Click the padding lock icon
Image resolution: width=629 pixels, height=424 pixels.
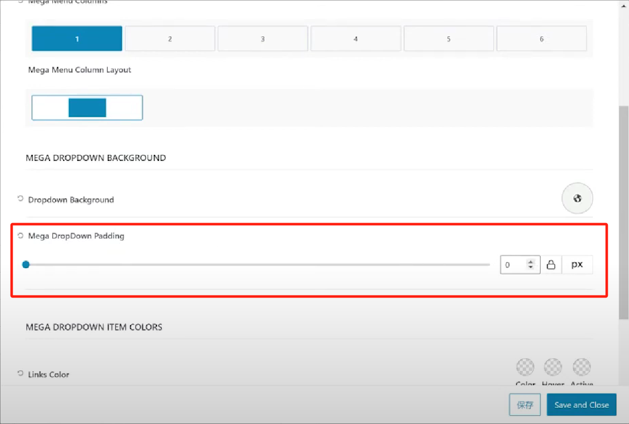point(551,265)
